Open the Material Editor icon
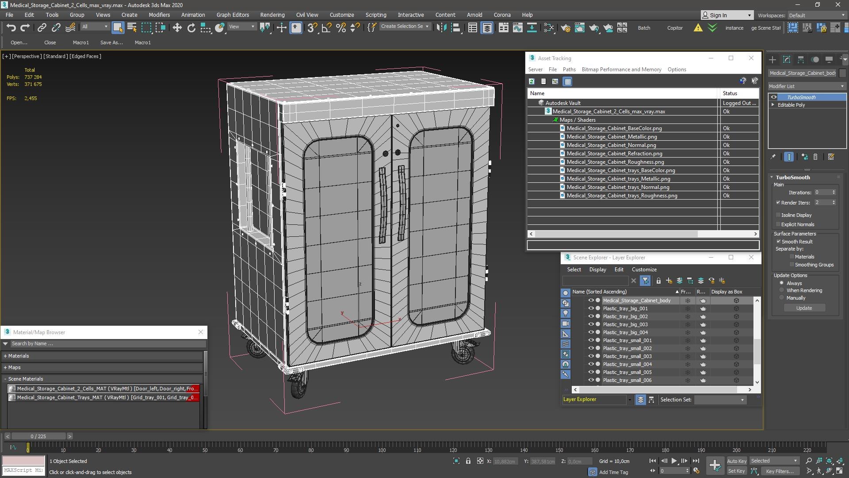 (549, 27)
